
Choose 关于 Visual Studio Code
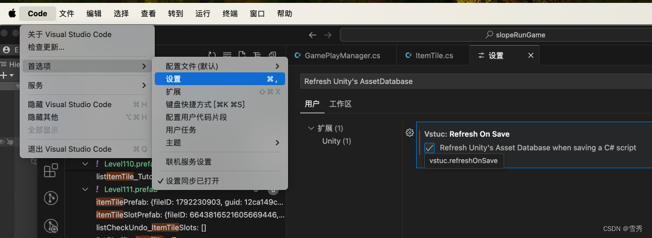(x=88, y=35)
